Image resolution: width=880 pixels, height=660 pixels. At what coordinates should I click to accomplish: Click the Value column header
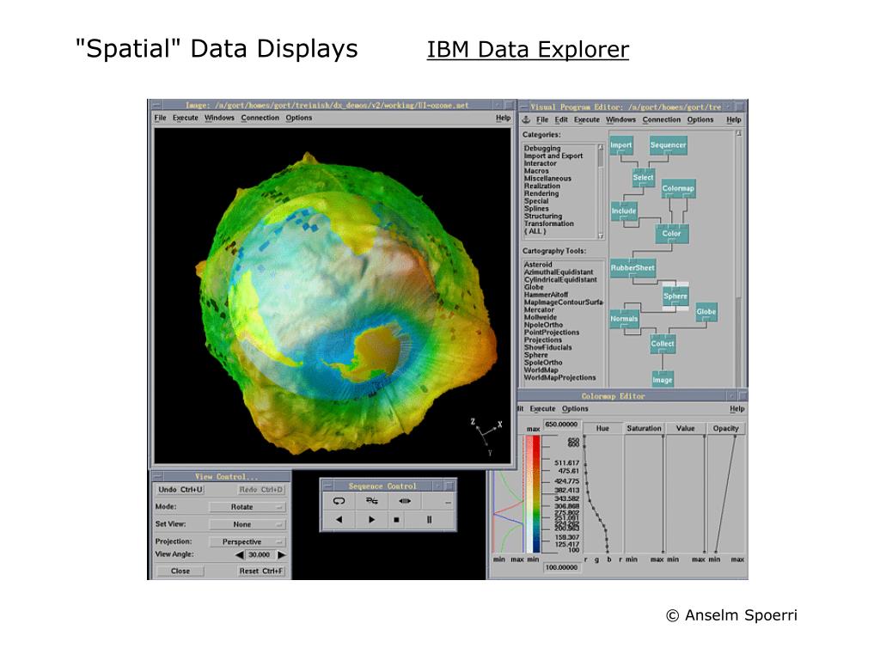coord(685,428)
